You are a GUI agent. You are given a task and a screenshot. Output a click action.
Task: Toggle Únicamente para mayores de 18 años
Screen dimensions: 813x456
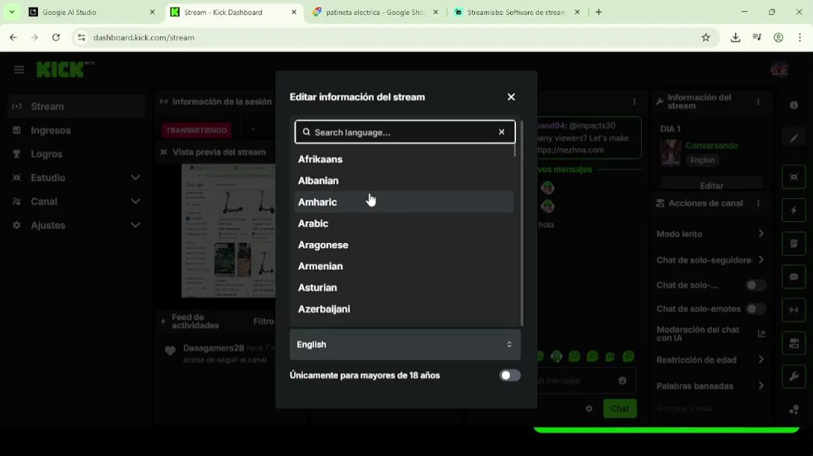click(x=510, y=376)
